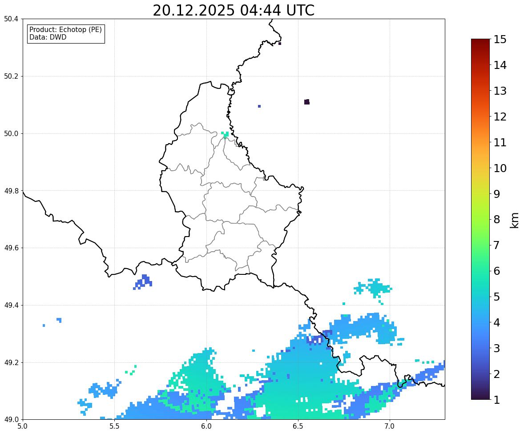Click the latitude label 49.0
524x434 pixels.
(11, 420)
